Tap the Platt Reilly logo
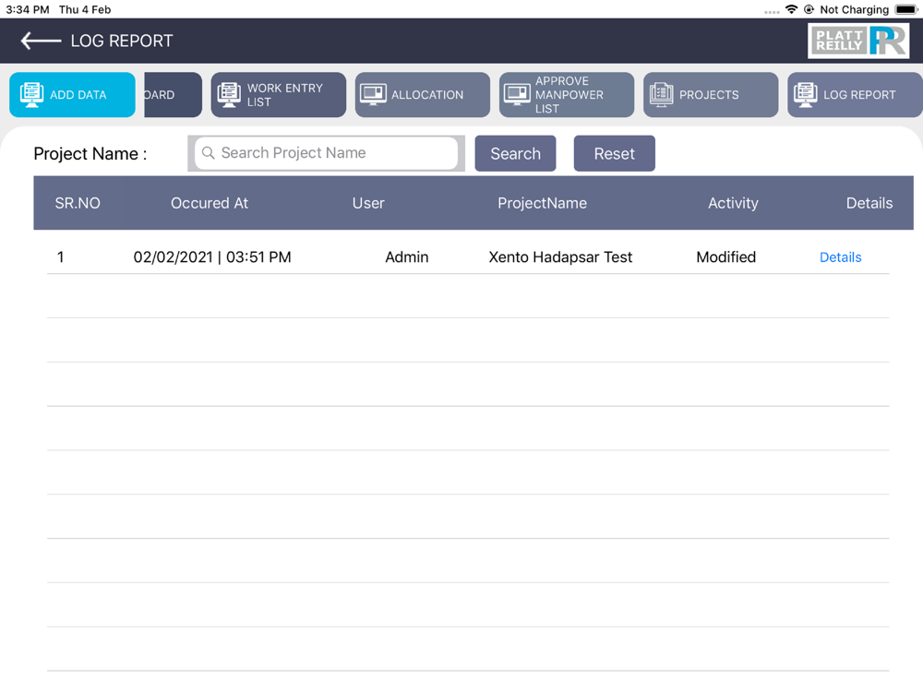Image resolution: width=923 pixels, height=692 pixels. click(x=858, y=41)
